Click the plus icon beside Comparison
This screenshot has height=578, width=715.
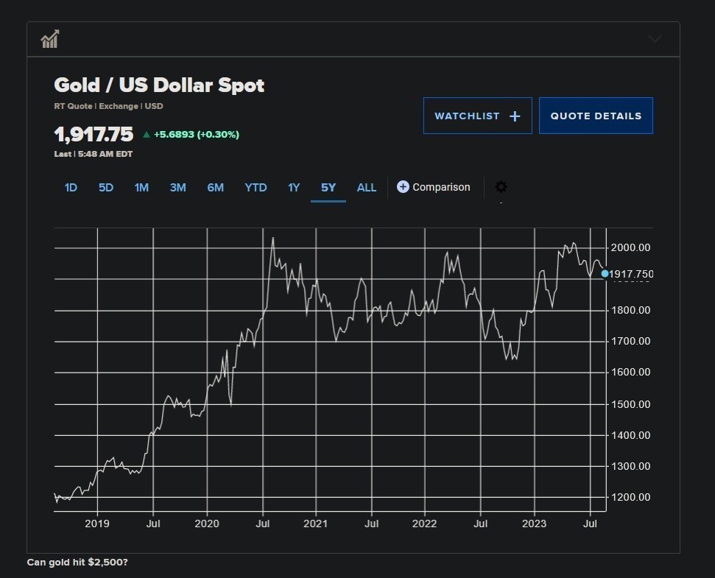coord(403,187)
